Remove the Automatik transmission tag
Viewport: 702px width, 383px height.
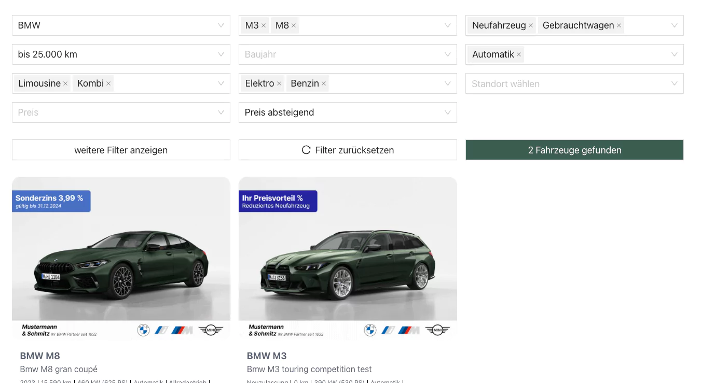point(519,54)
